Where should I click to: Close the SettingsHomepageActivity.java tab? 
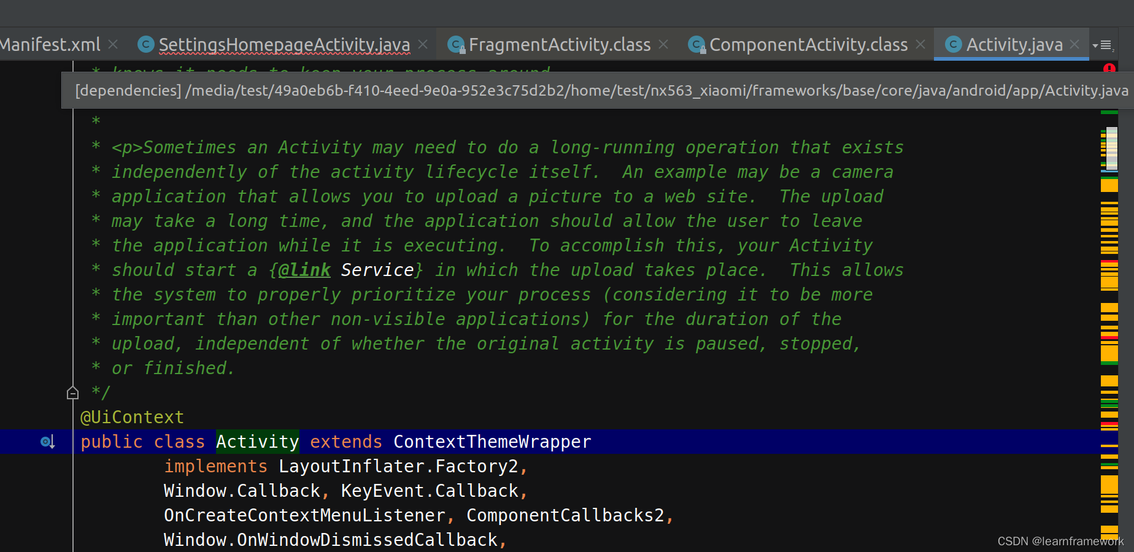423,45
